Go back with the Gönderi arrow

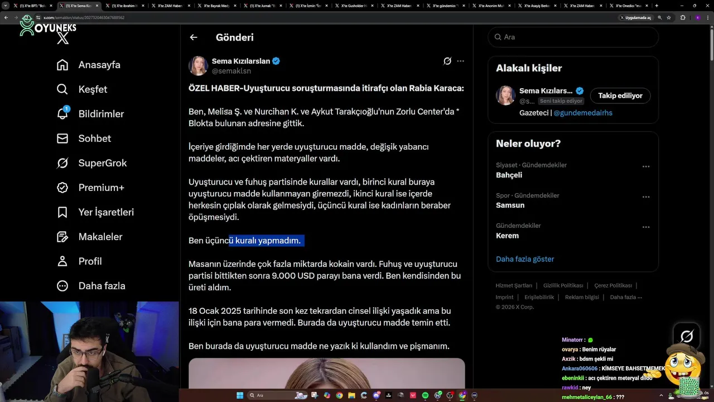tap(194, 37)
